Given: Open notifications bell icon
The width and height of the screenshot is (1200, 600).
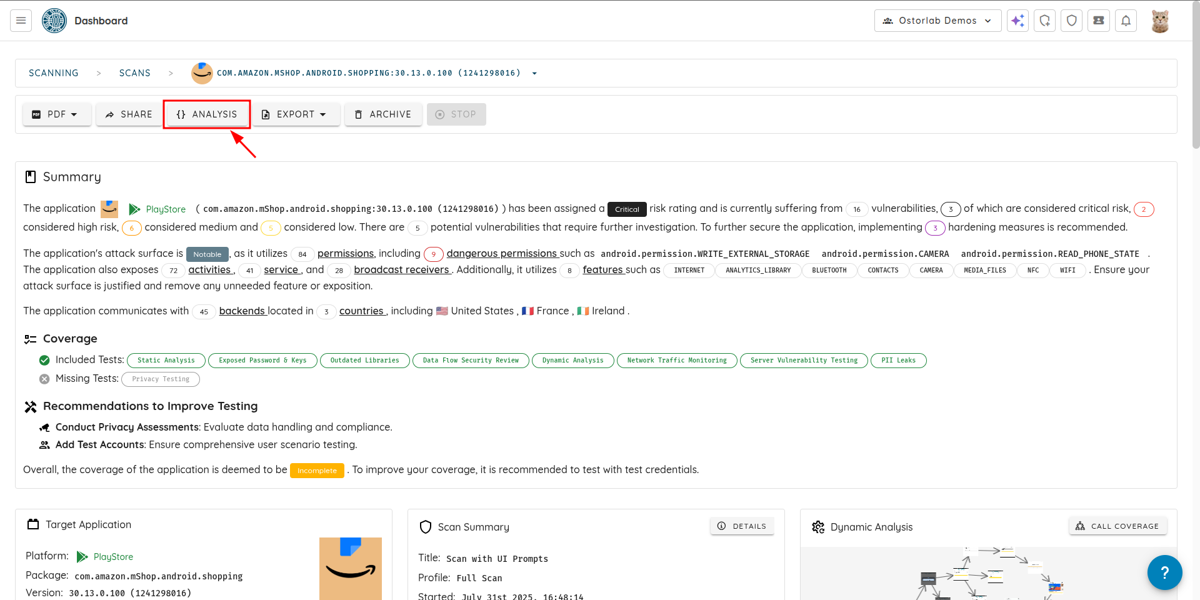Looking at the screenshot, I should pos(1126,21).
